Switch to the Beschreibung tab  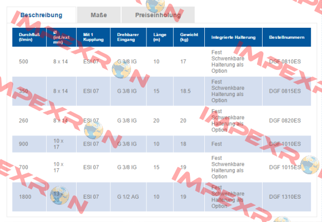(41, 15)
